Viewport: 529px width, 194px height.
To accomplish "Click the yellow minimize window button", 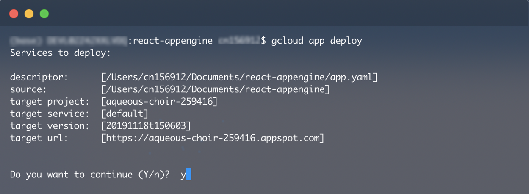I will 29,14.
